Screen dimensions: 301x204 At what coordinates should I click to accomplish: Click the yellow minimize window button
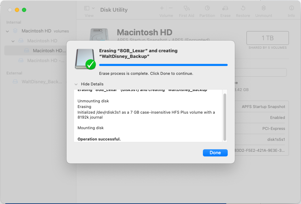pyautogui.click(x=17, y=10)
